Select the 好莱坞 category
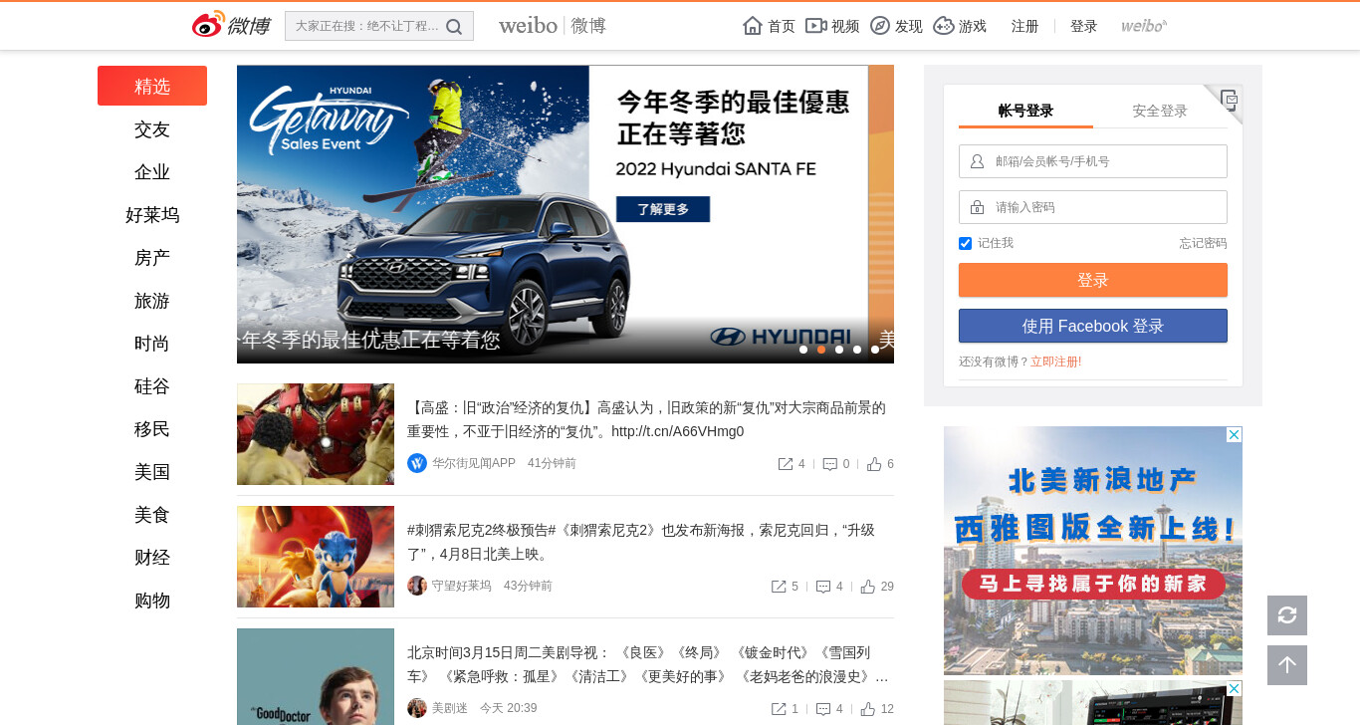This screenshot has height=725, width=1360. click(x=152, y=215)
